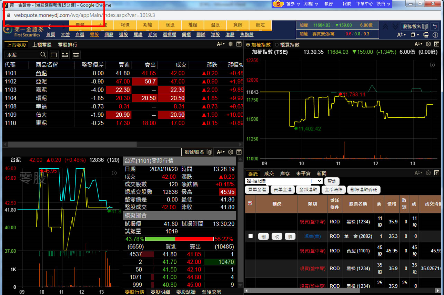444x295 pixels.
Task: Switch to the 上櫃零股 tab
Action: pos(42,45)
